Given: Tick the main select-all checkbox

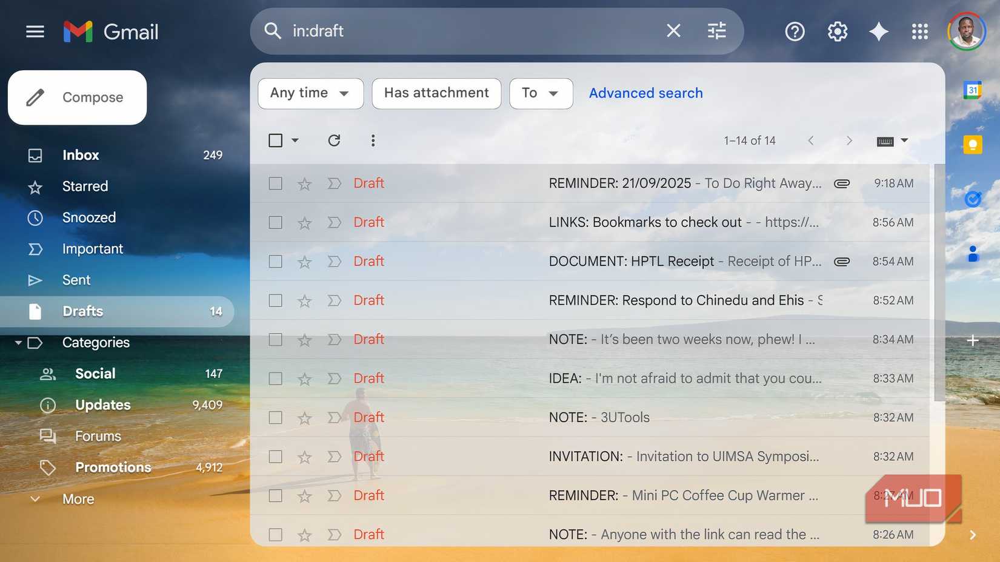Looking at the screenshot, I should coord(275,140).
